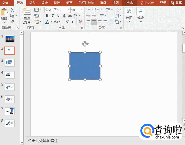Clear all formatting eraser icon
Image resolution: width=185 pixels, height=145 pixels.
pos(80,22)
